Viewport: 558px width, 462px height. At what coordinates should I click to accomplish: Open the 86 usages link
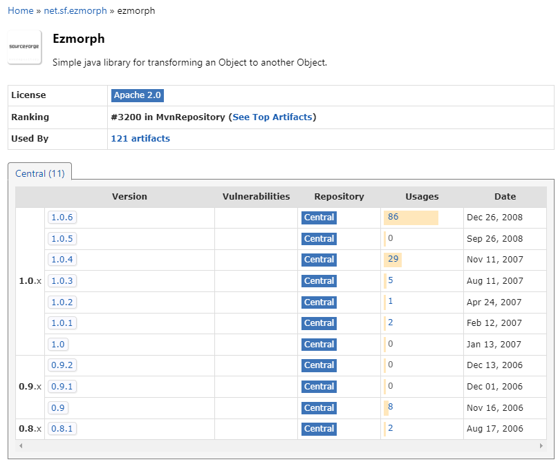393,217
